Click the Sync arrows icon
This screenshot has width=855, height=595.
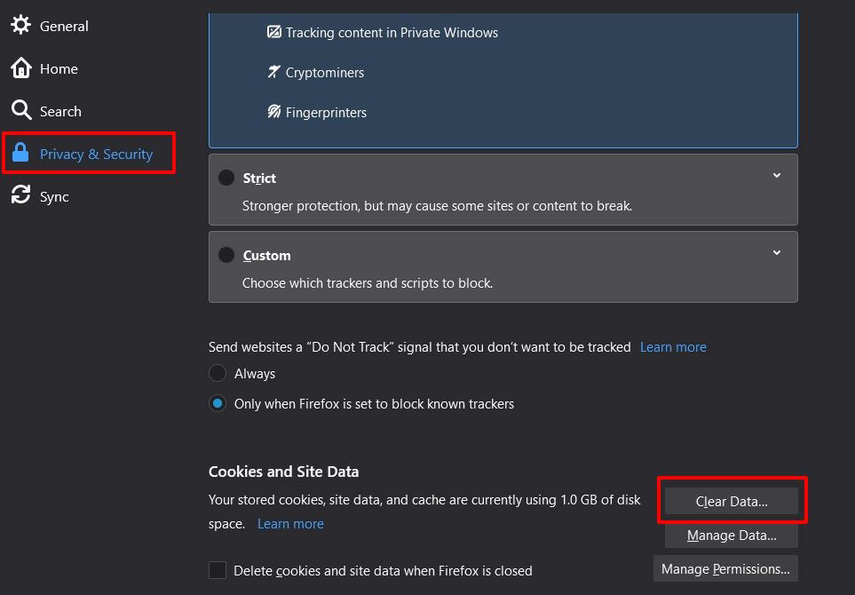coord(20,194)
